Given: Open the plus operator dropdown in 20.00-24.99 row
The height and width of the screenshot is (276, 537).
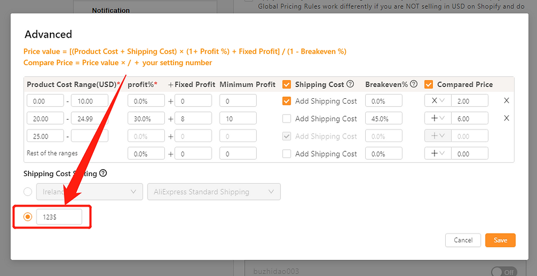Looking at the screenshot, I should click(x=438, y=118).
